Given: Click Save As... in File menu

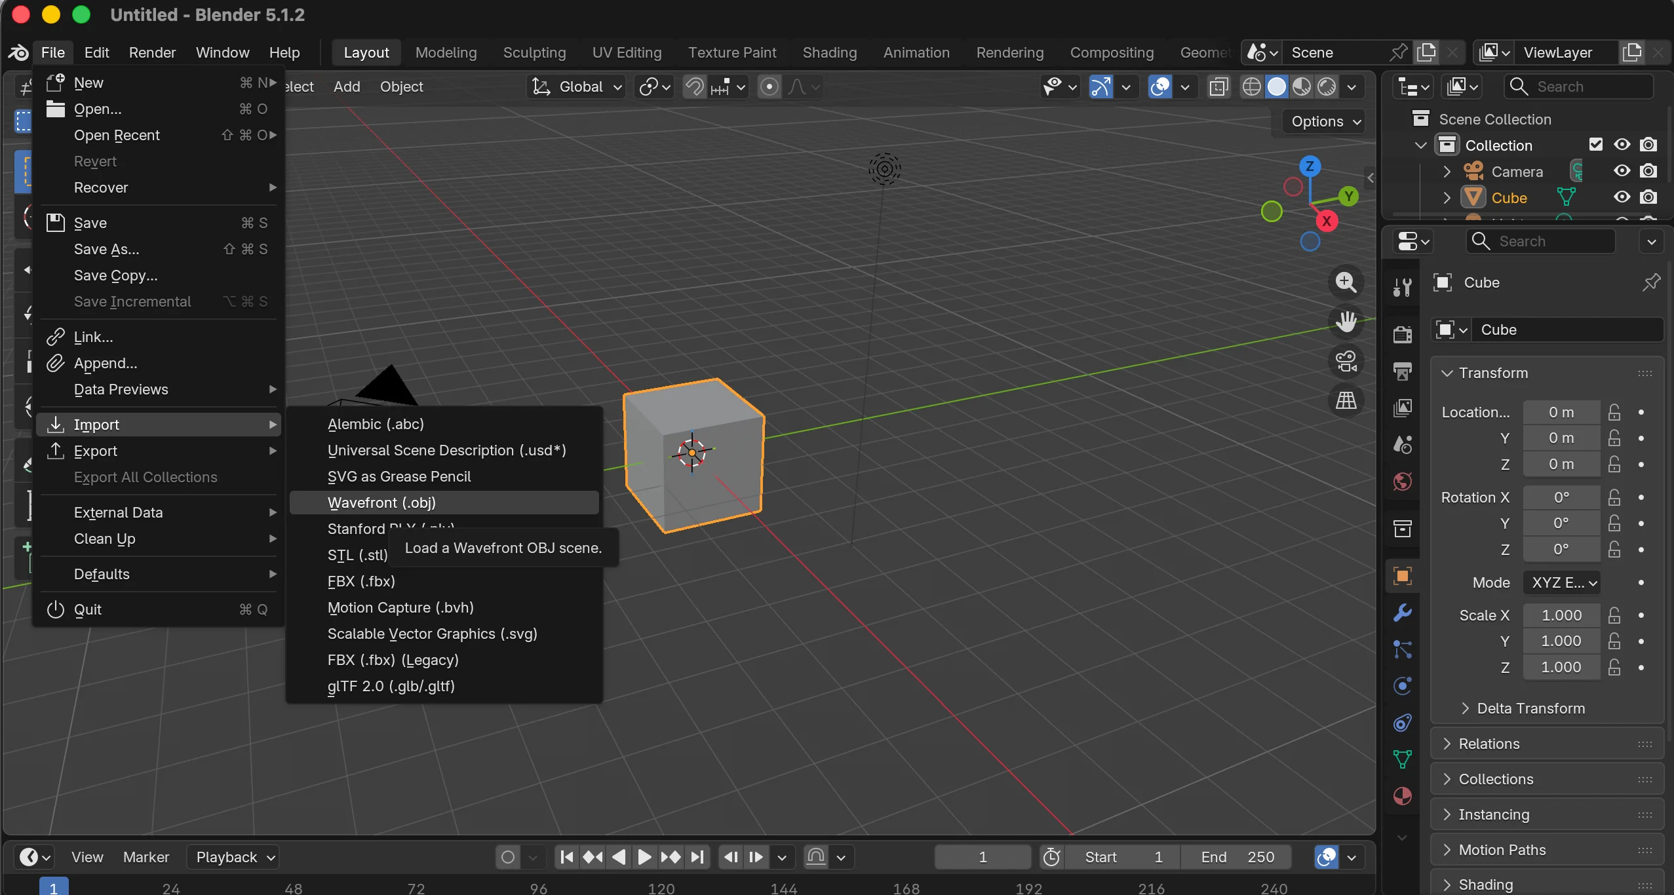Looking at the screenshot, I should click(x=159, y=249).
